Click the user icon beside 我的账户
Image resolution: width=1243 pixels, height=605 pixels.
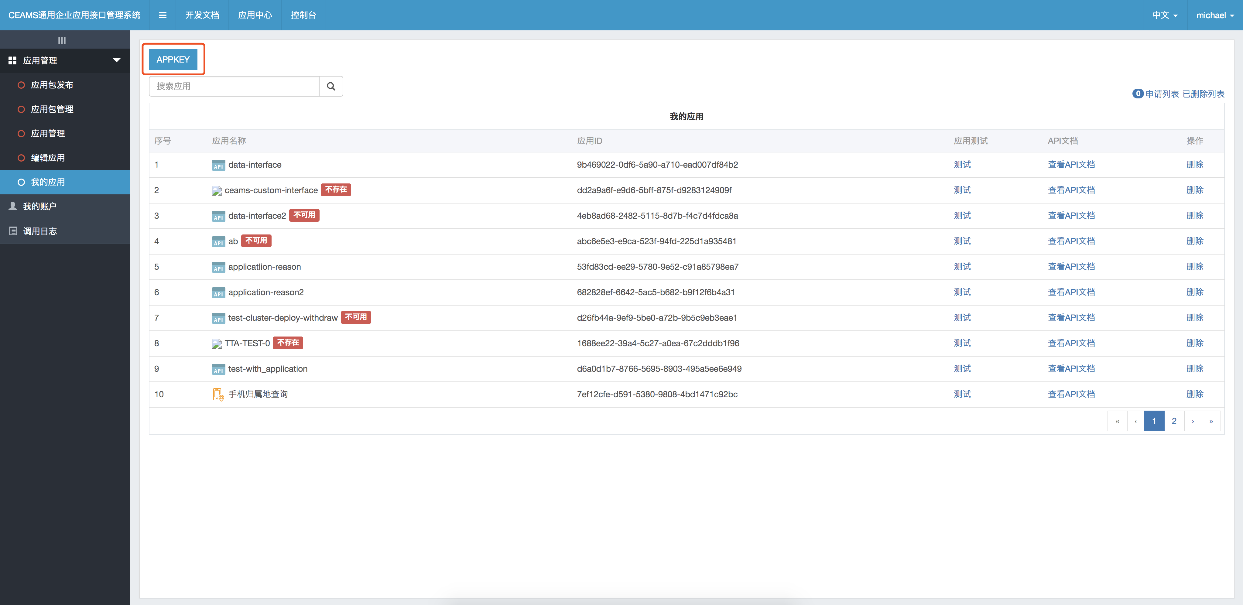(x=13, y=206)
